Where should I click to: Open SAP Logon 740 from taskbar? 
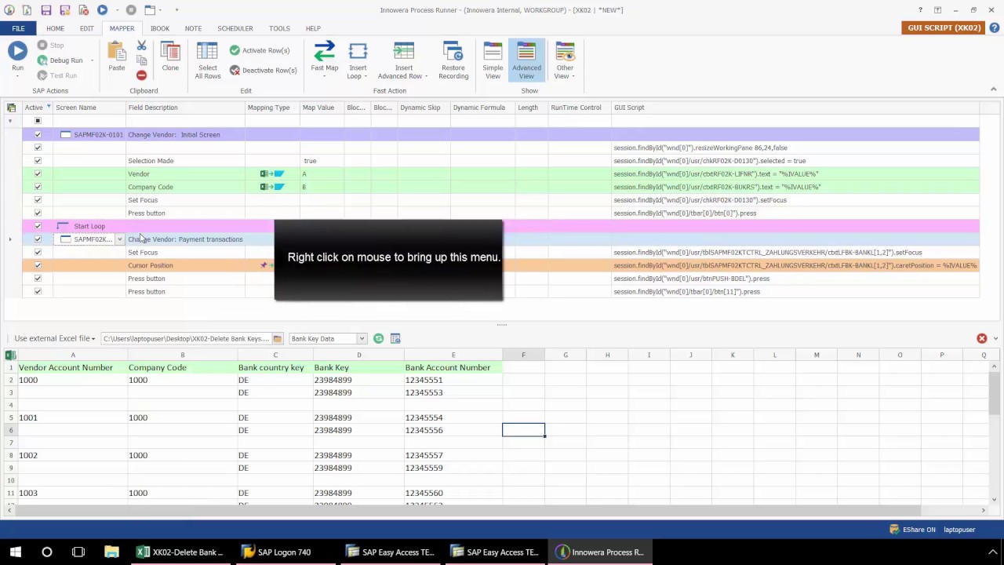click(276, 552)
